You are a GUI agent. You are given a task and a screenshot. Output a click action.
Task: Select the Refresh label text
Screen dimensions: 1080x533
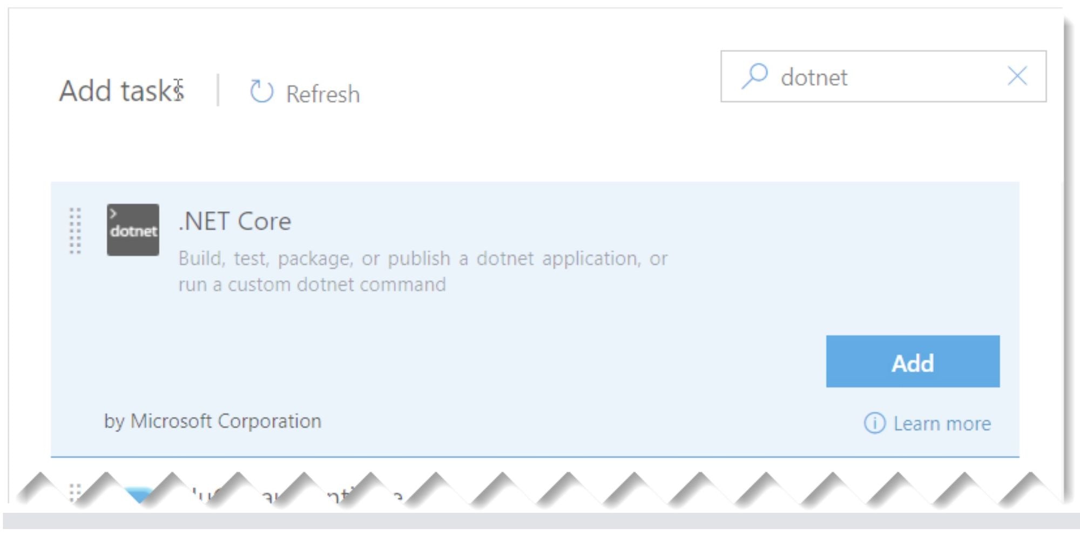[x=322, y=93]
